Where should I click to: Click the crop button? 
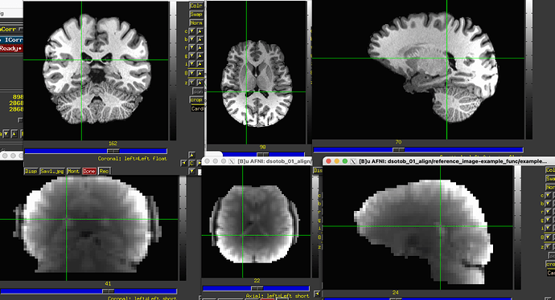pyautogui.click(x=196, y=100)
